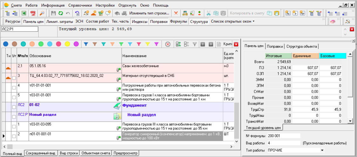Click the magnifying glass search icon
Image resolution: width=357 pixels, height=157 pixels.
pos(42,13)
